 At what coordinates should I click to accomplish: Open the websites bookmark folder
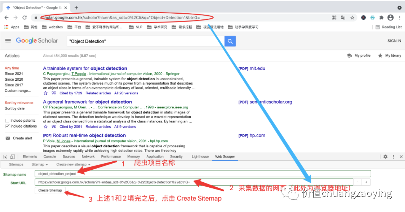(53, 27)
